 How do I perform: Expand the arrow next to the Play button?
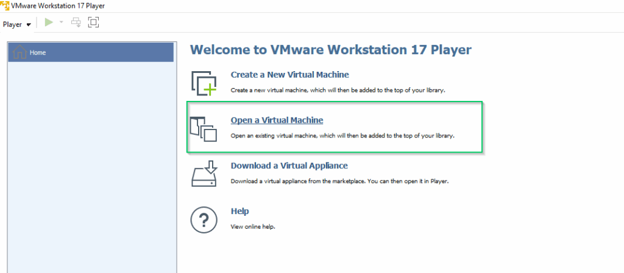62,22
